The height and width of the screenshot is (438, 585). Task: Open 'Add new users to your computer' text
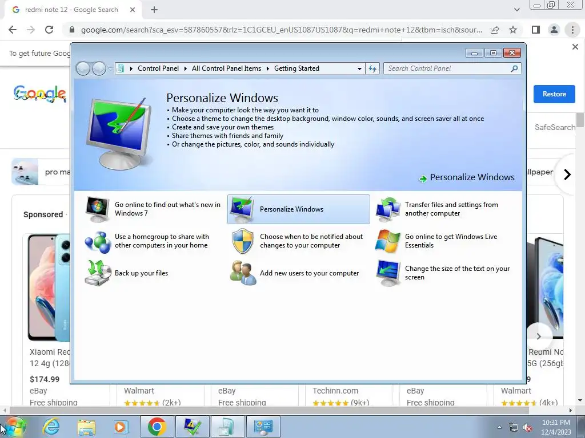pos(309,273)
